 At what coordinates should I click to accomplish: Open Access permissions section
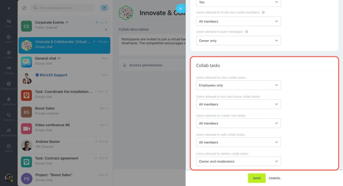[x=152, y=65]
